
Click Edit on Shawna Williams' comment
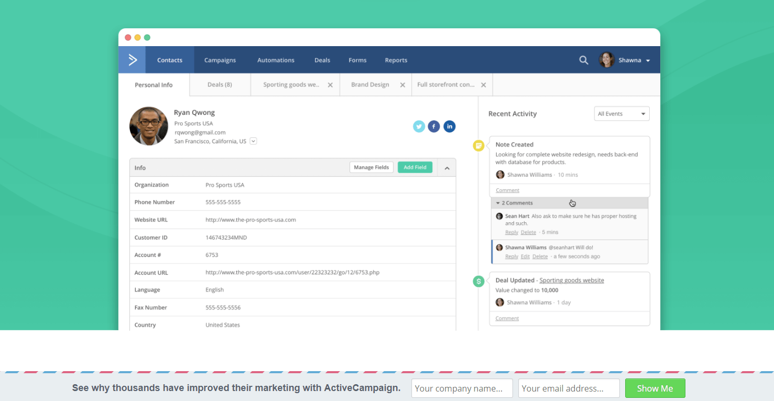pyautogui.click(x=525, y=256)
